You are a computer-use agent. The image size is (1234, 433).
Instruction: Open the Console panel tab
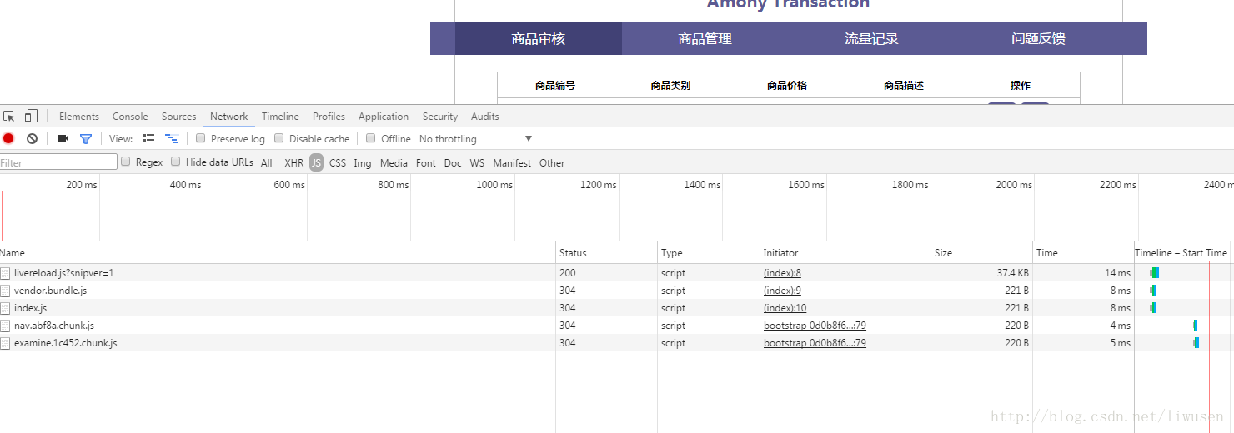[130, 117]
